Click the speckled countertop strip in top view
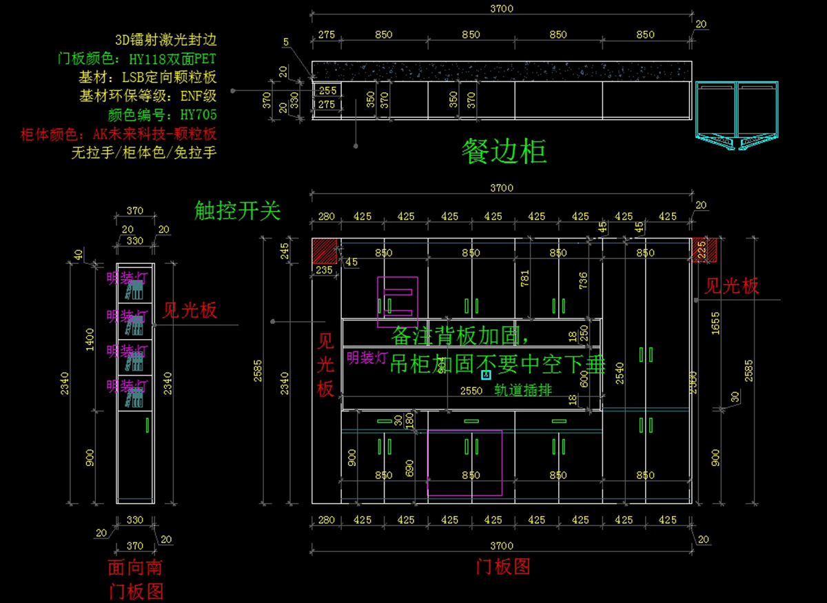Screen dimensions: 827x603 tap(501, 71)
